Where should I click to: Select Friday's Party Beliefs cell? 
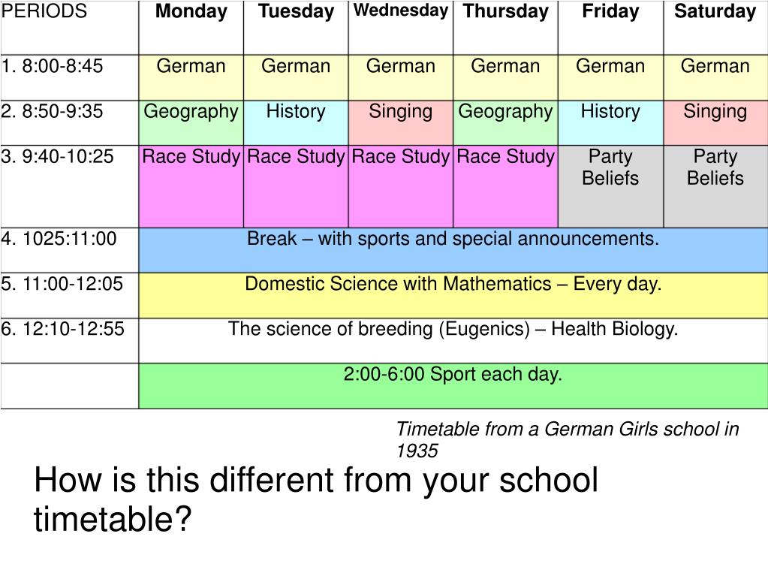coord(611,186)
